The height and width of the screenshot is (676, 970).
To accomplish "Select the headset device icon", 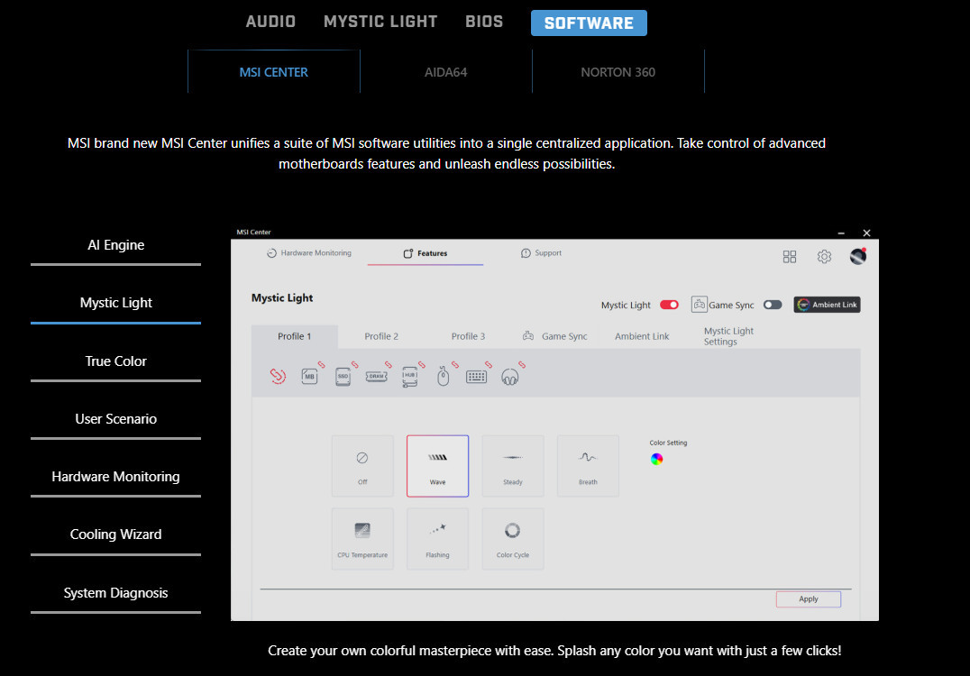I will (x=509, y=377).
